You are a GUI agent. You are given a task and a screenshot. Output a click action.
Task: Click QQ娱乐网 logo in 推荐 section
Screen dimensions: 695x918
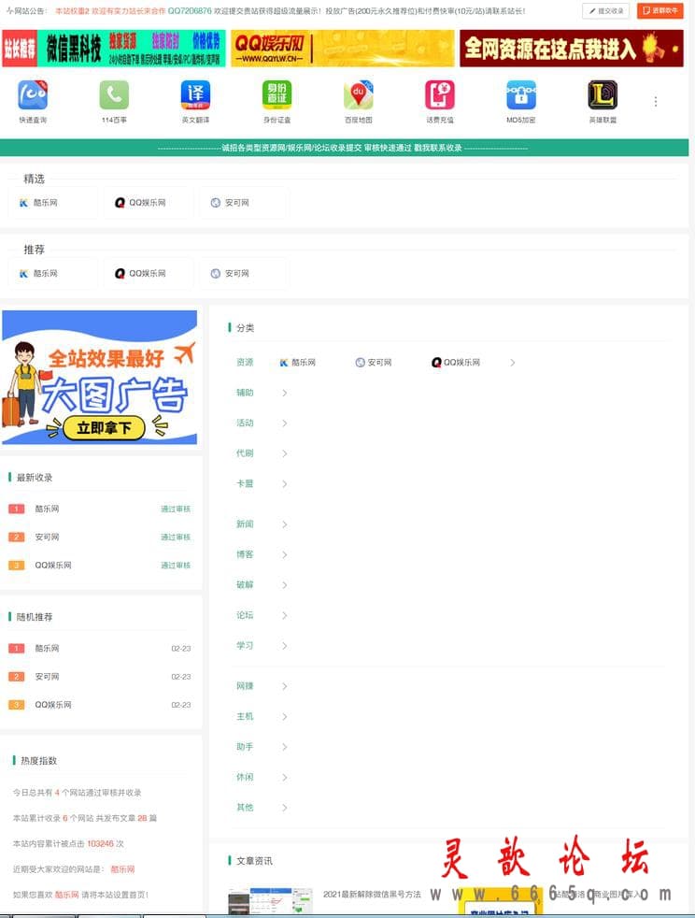[120, 273]
